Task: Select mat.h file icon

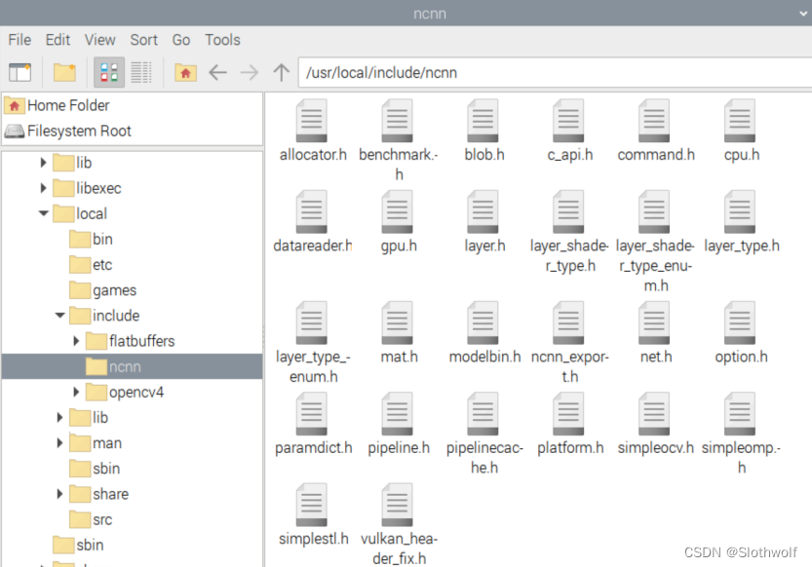Action: [397, 322]
